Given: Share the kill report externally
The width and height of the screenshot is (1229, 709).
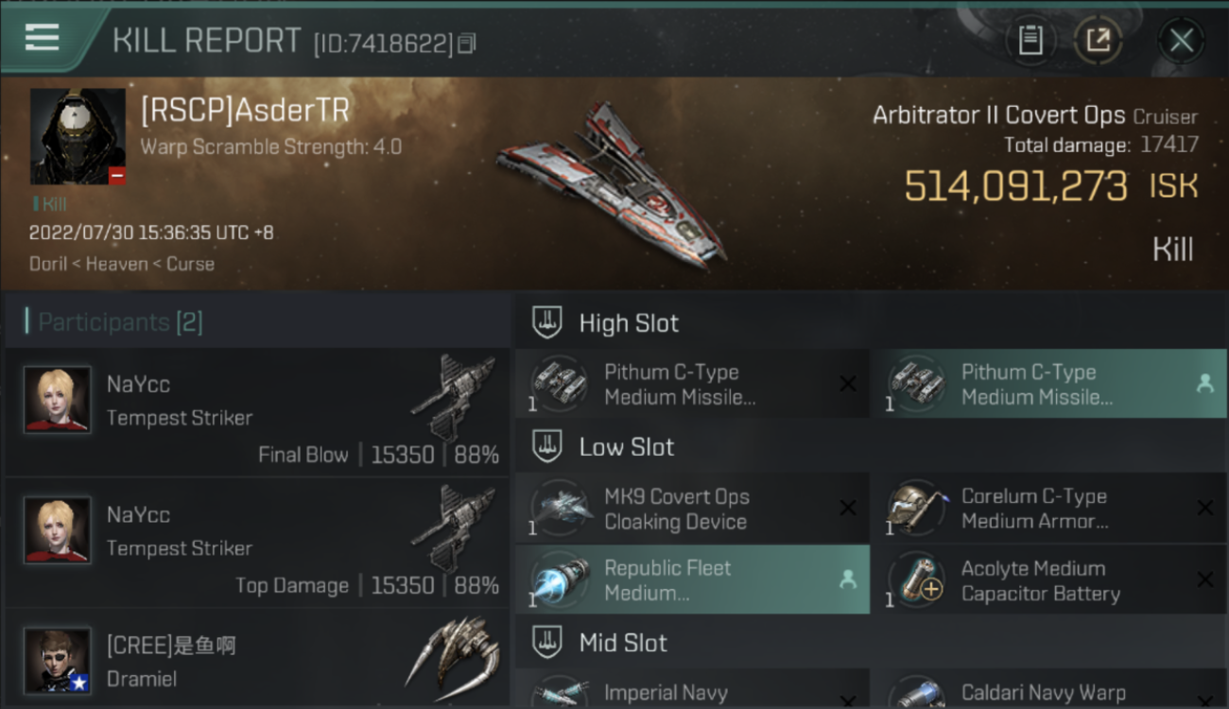Looking at the screenshot, I should 1098,40.
